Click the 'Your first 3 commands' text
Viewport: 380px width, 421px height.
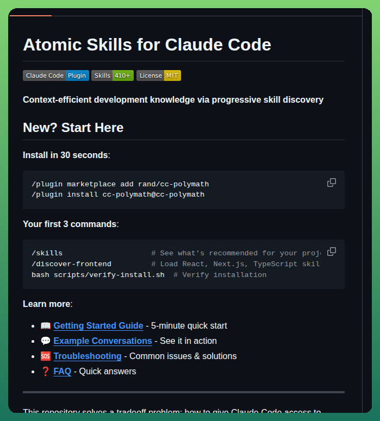[x=71, y=224]
